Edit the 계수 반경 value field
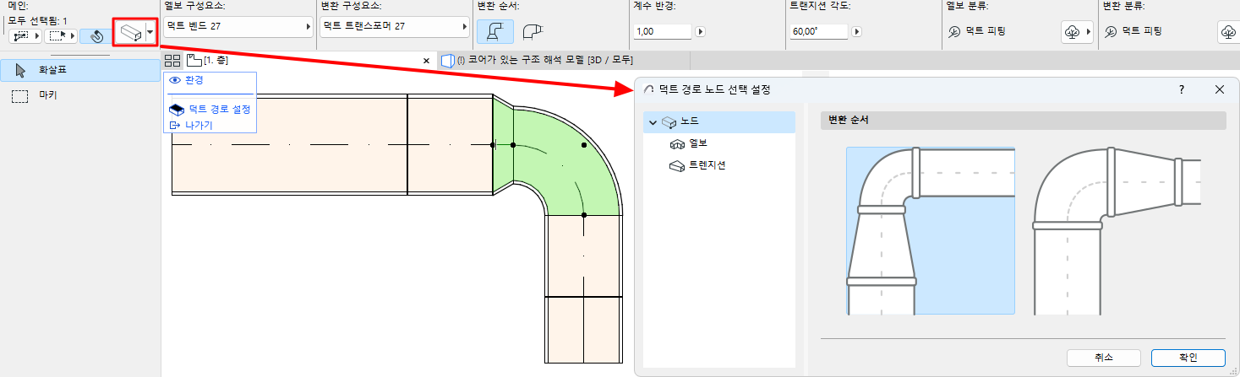This screenshot has width=1240, height=377. pyautogui.click(x=662, y=31)
